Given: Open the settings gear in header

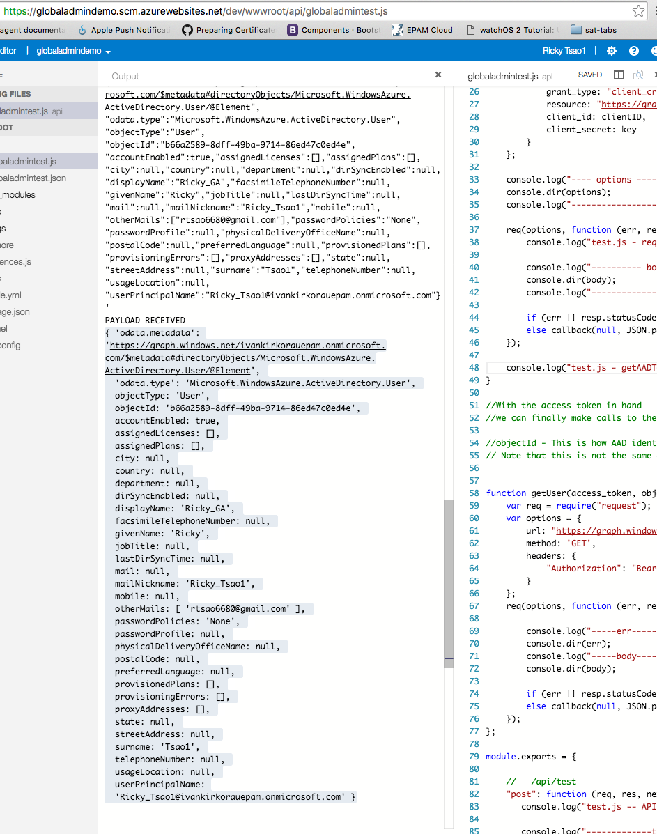Looking at the screenshot, I should point(612,51).
